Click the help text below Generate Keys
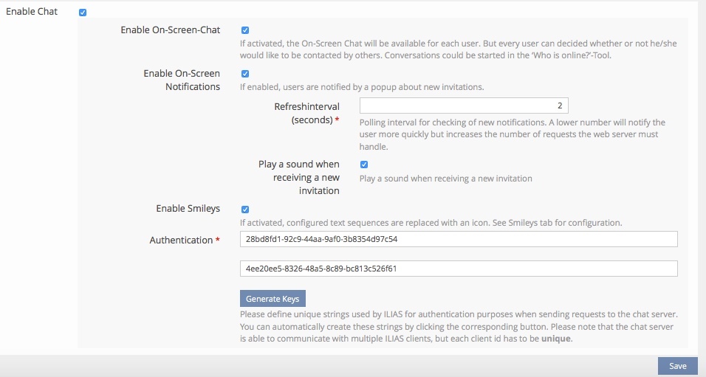This screenshot has width=706, height=377. pos(458,327)
